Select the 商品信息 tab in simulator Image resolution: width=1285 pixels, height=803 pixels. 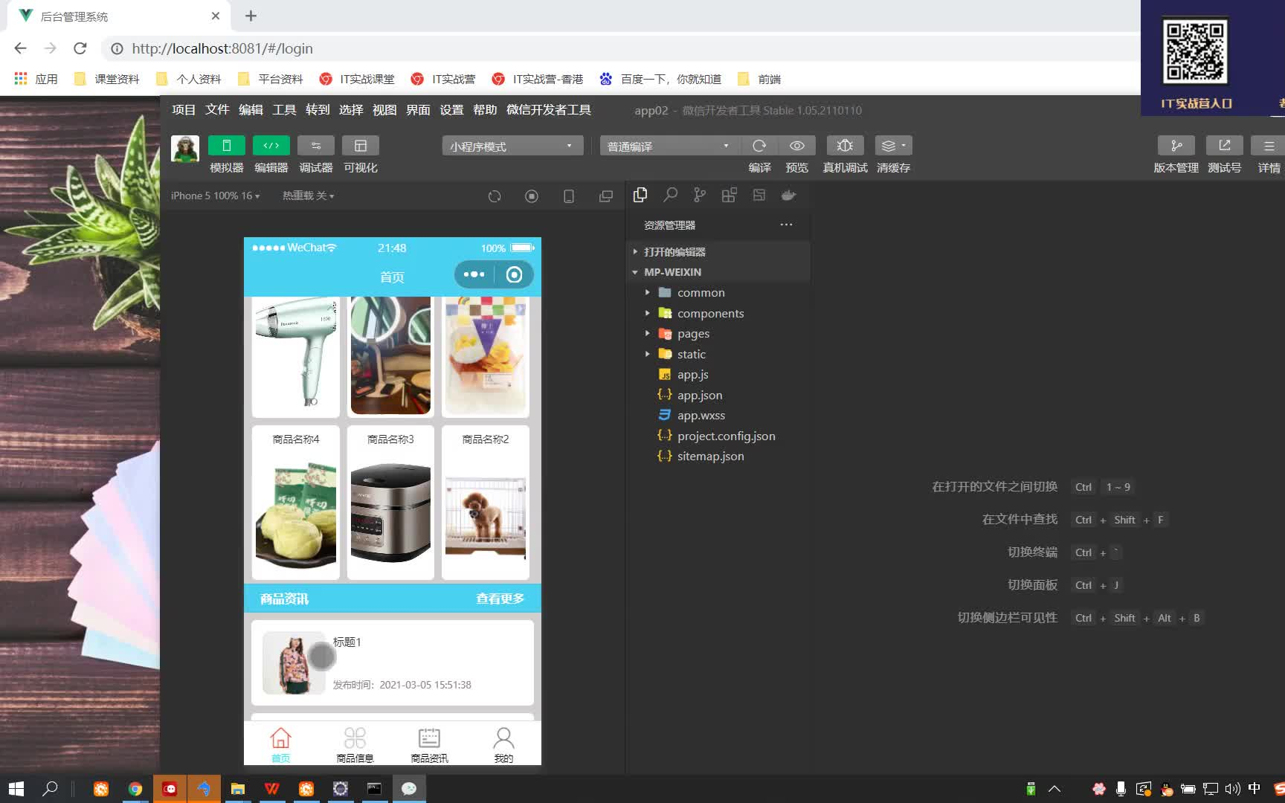pos(355,744)
